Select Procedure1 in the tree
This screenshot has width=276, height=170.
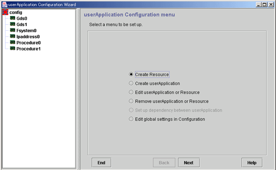(x=29, y=49)
